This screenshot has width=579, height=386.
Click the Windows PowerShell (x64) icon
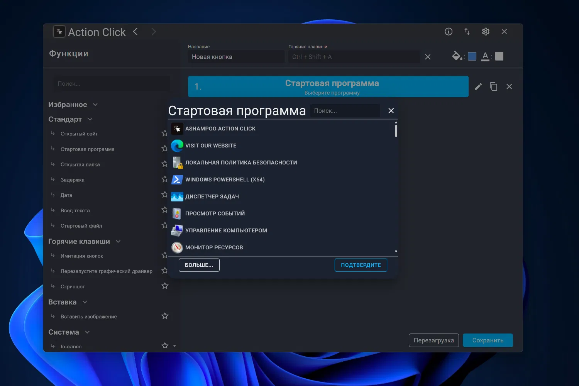coord(177,180)
